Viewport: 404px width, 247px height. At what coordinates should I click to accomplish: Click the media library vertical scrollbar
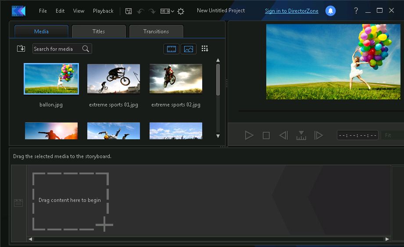218,80
